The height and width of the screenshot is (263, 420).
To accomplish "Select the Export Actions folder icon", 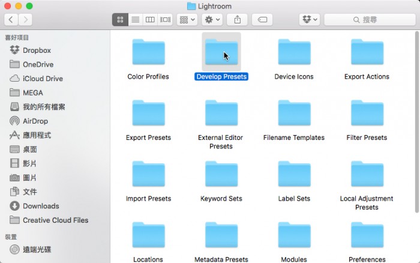I will coord(367,53).
